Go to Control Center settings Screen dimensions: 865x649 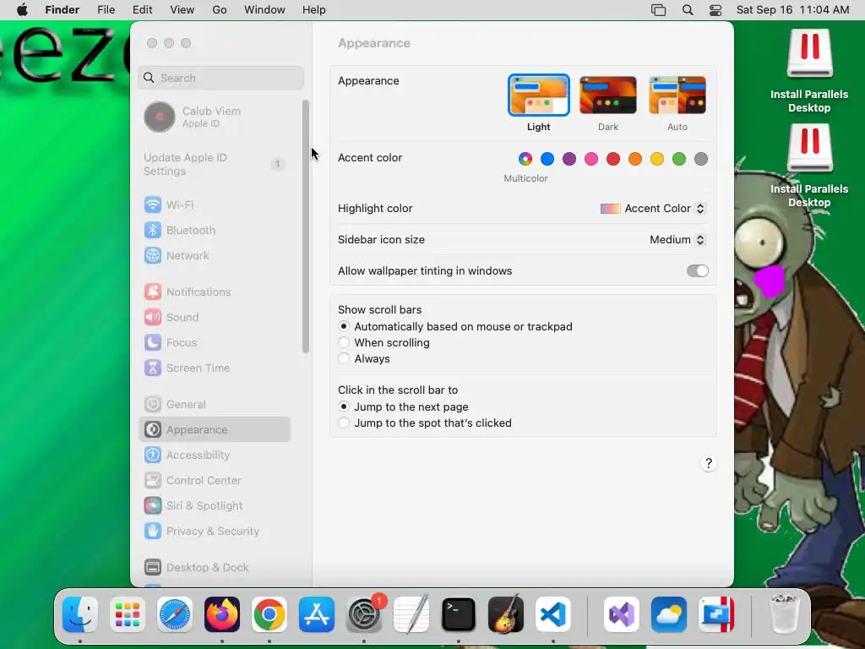click(x=214, y=481)
